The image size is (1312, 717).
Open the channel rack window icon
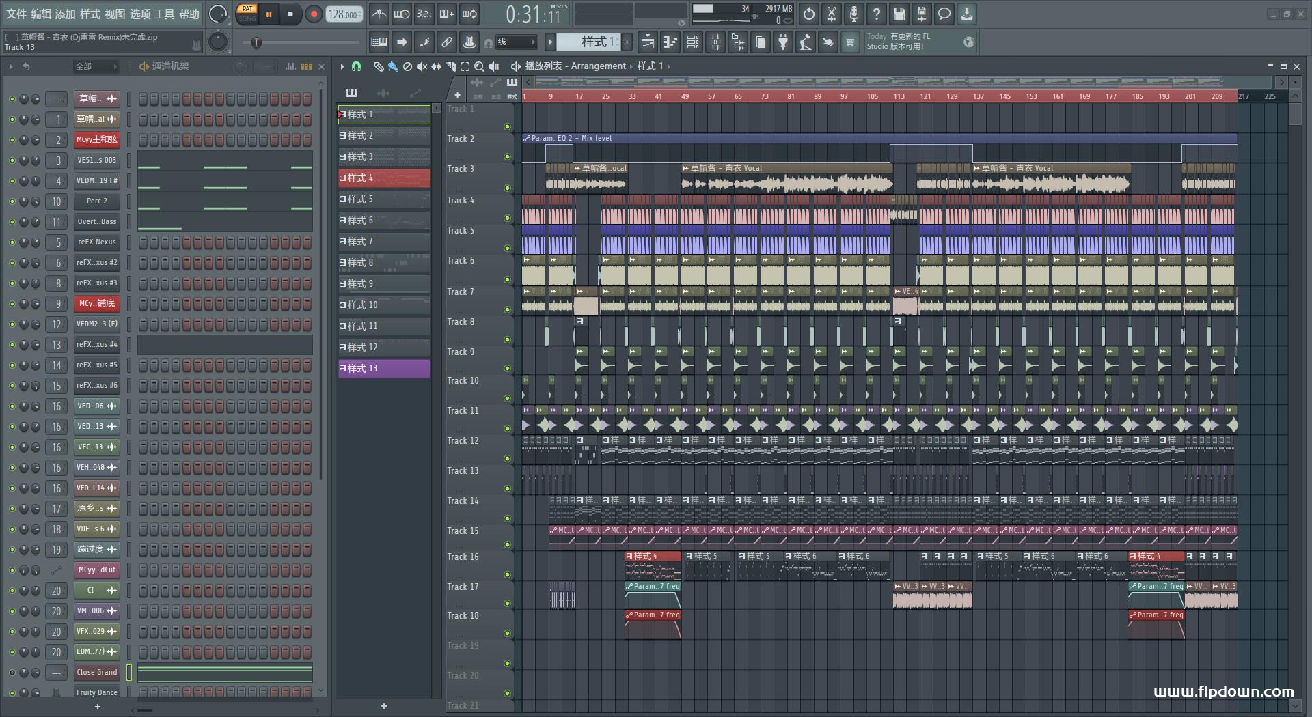point(693,42)
